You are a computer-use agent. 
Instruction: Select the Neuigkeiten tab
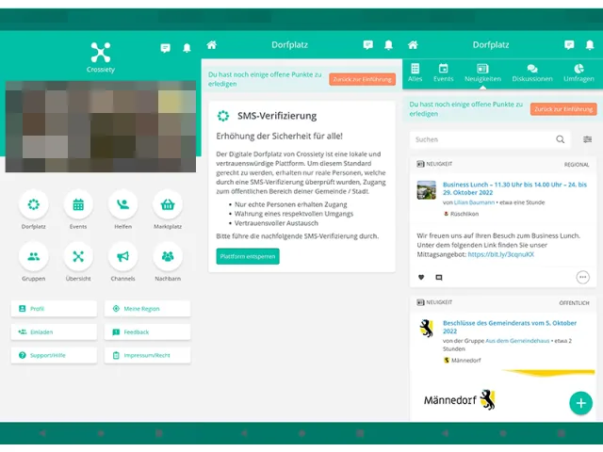coord(482,73)
